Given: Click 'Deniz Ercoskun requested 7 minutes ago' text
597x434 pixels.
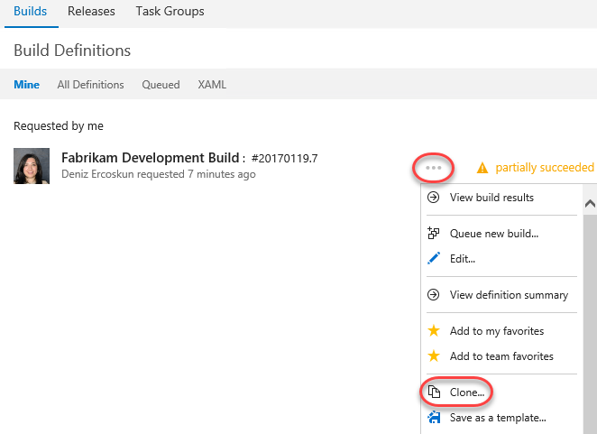Looking at the screenshot, I should 159,174.
